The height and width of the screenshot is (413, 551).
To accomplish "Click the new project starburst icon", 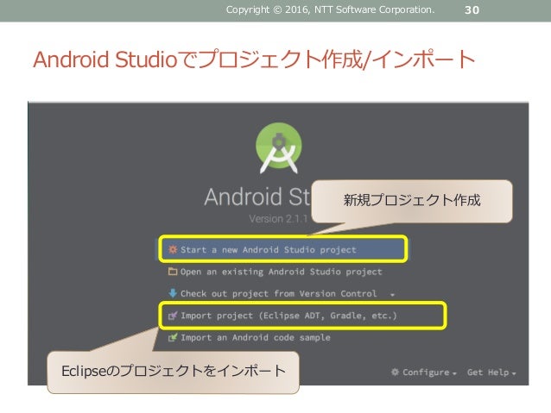I will click(x=173, y=249).
